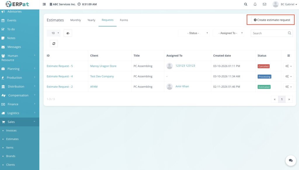
Task: Open the mail envelope icon in header
Action: (265, 4)
